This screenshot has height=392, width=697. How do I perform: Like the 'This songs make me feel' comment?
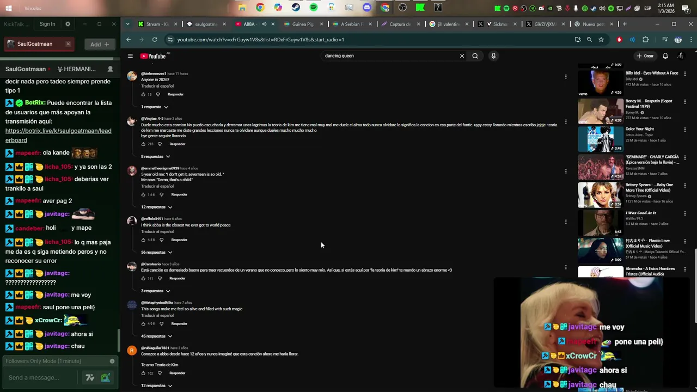click(143, 323)
